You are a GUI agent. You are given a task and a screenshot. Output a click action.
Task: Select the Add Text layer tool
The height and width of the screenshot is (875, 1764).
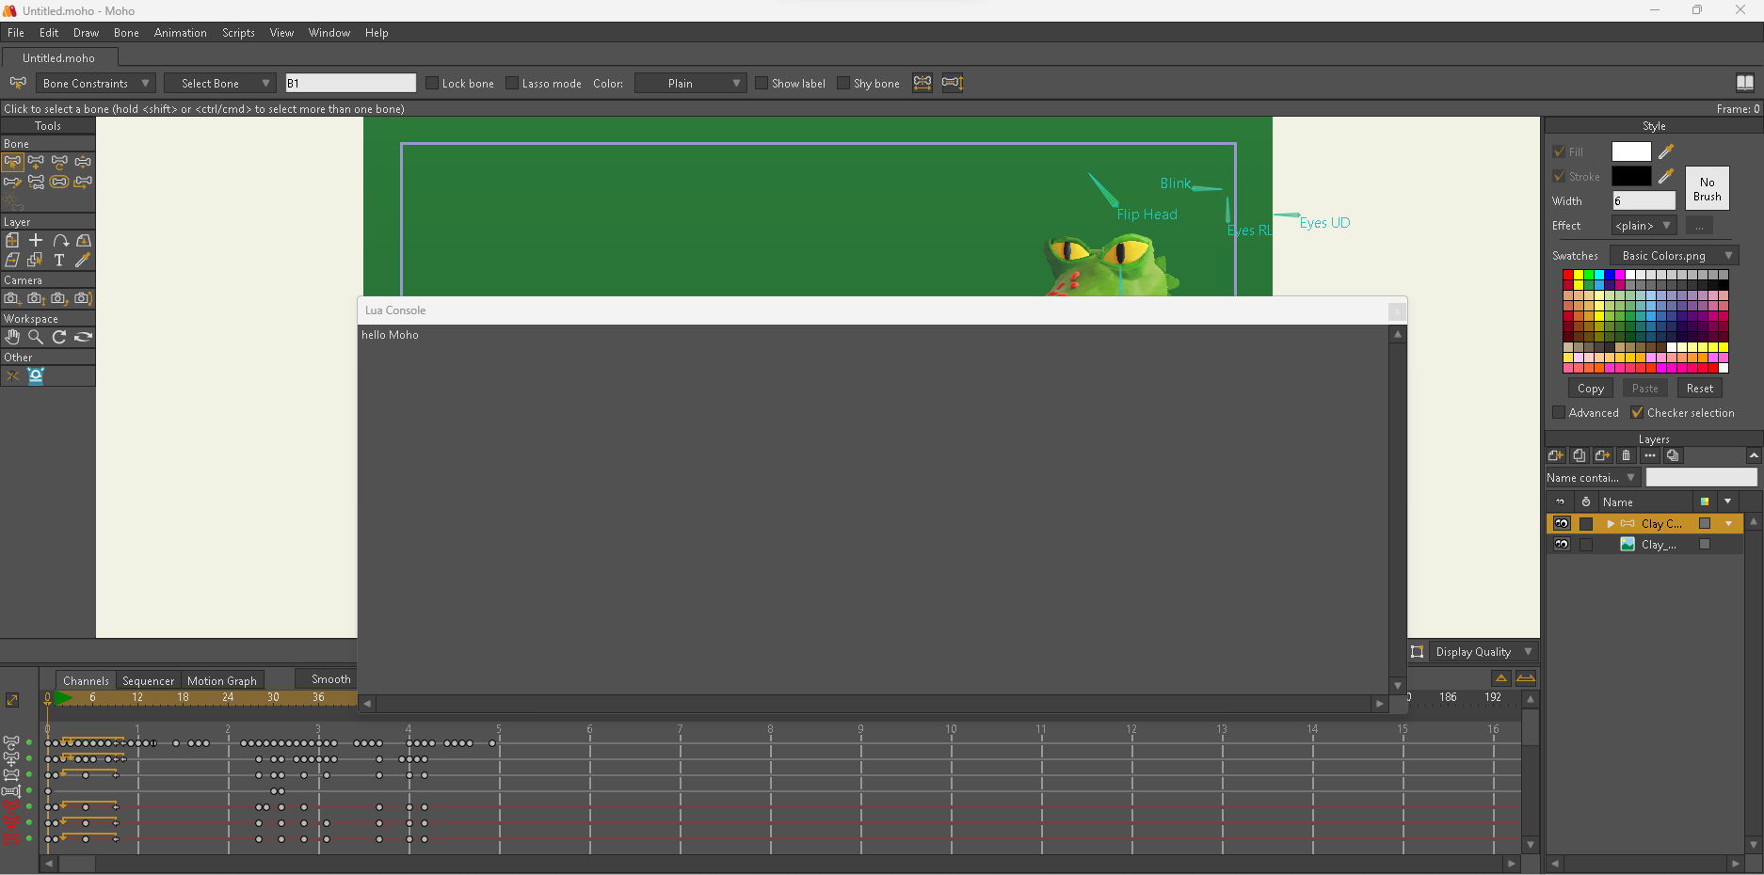tap(59, 260)
